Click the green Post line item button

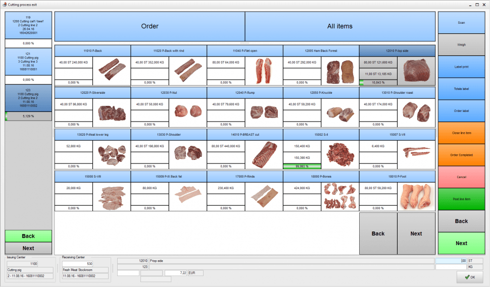coord(461,199)
